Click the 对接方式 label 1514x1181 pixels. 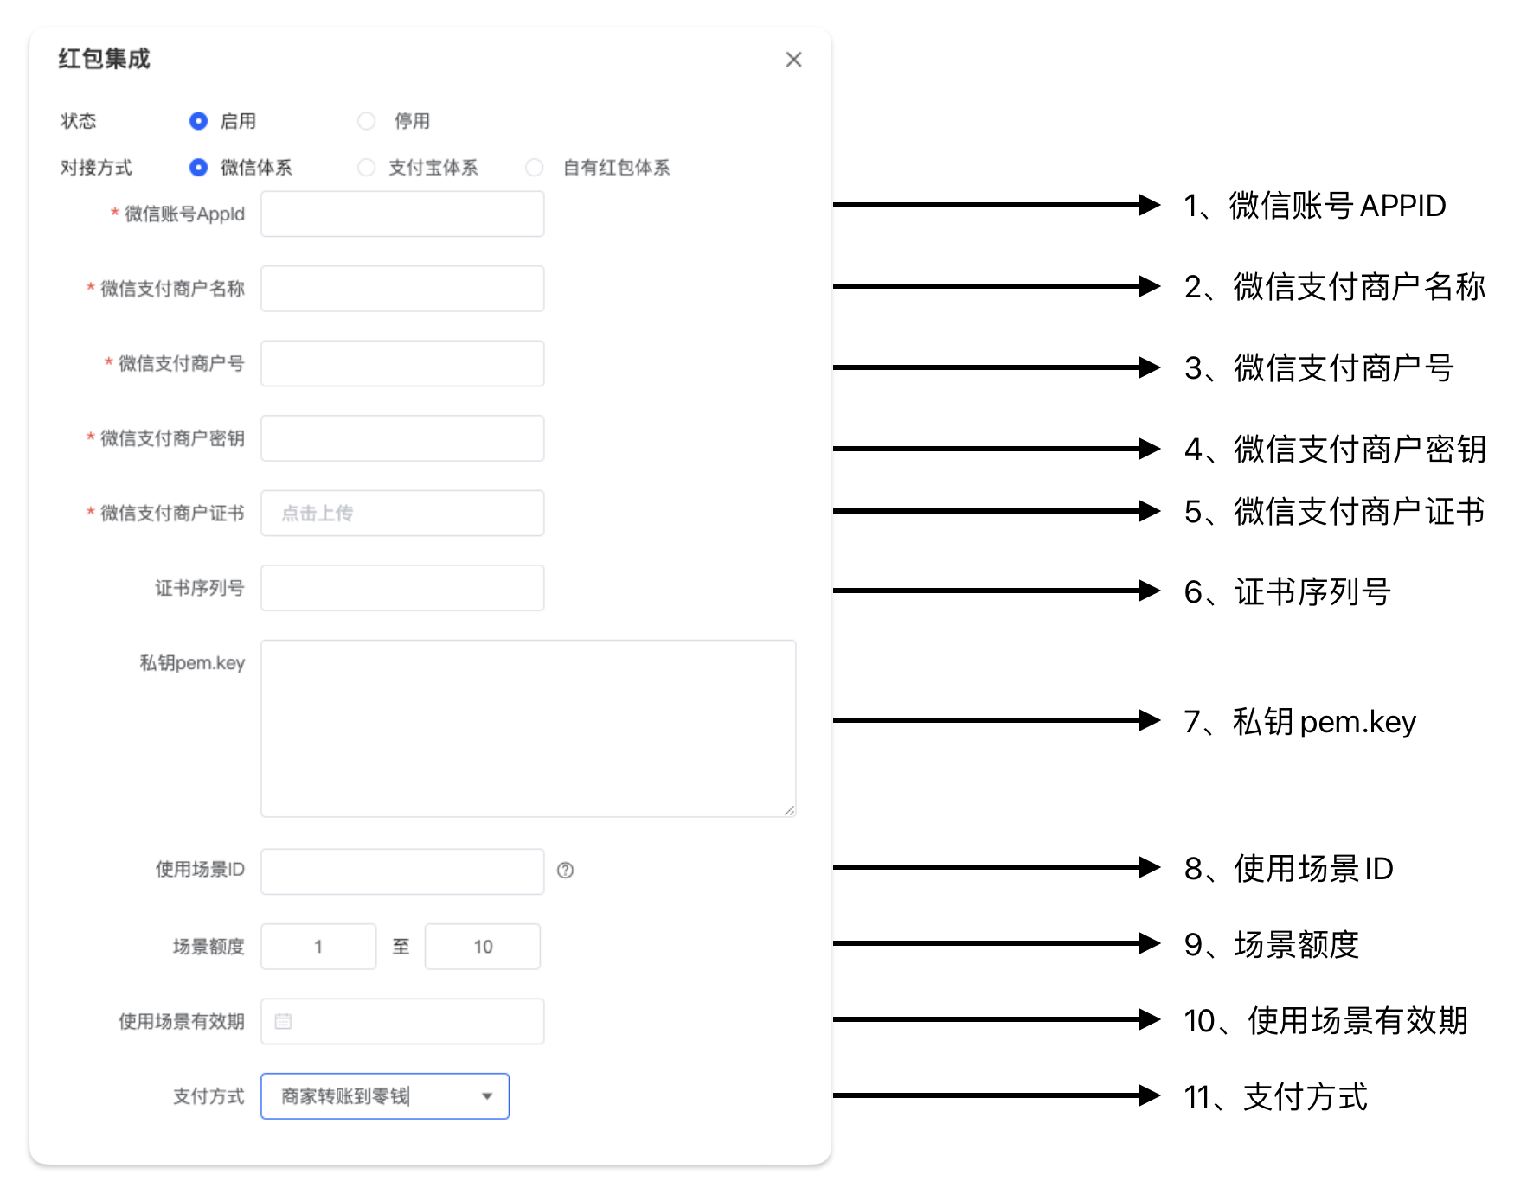tap(96, 168)
